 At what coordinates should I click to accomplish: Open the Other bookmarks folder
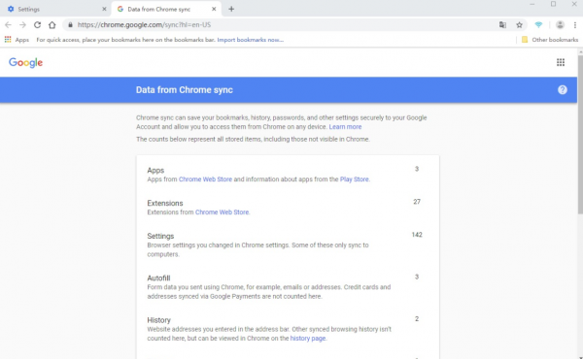click(550, 40)
